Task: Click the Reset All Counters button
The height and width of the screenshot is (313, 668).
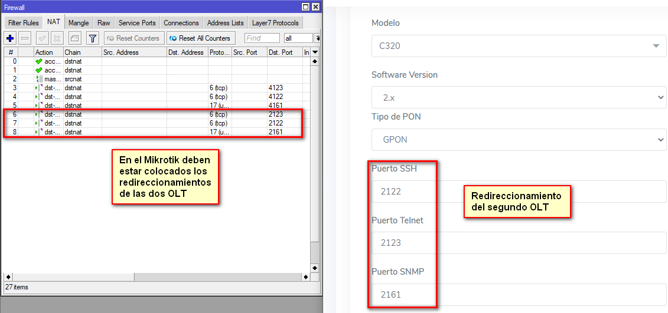Action: 200,38
